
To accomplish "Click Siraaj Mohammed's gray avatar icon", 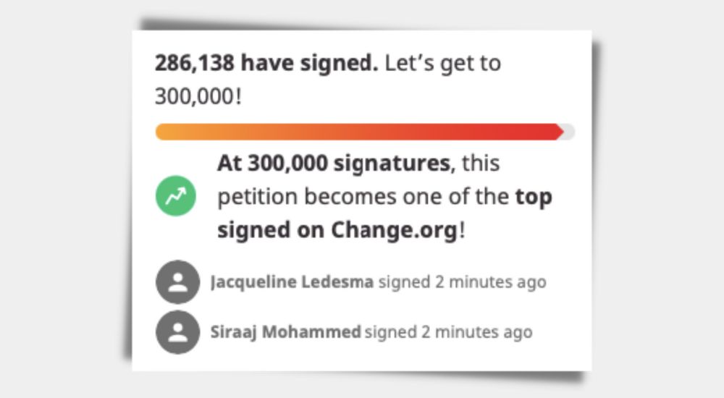I will [x=177, y=332].
